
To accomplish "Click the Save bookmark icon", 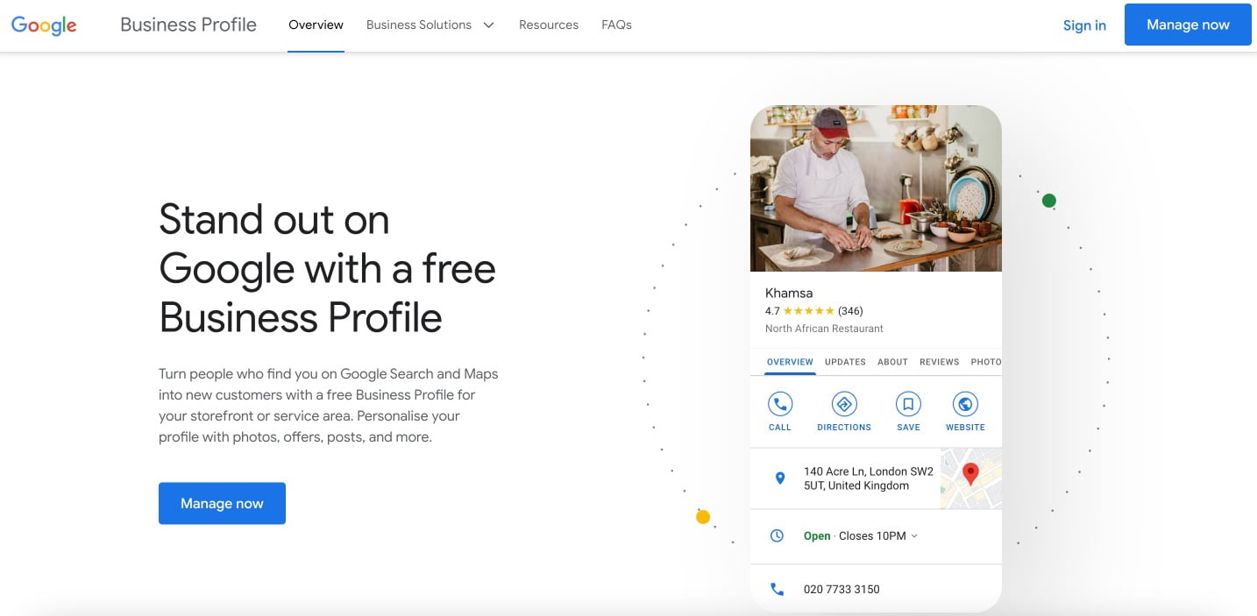I will click(908, 405).
